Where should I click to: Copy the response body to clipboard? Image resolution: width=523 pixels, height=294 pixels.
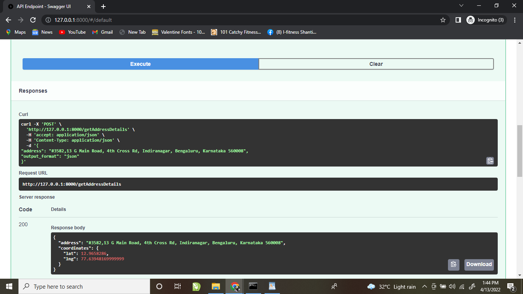pyautogui.click(x=453, y=265)
